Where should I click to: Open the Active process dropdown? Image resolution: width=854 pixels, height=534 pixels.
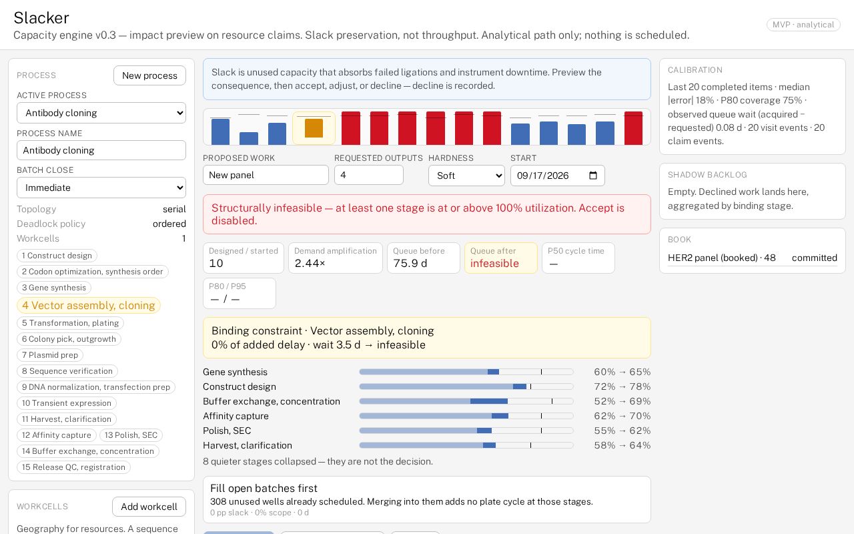point(101,113)
